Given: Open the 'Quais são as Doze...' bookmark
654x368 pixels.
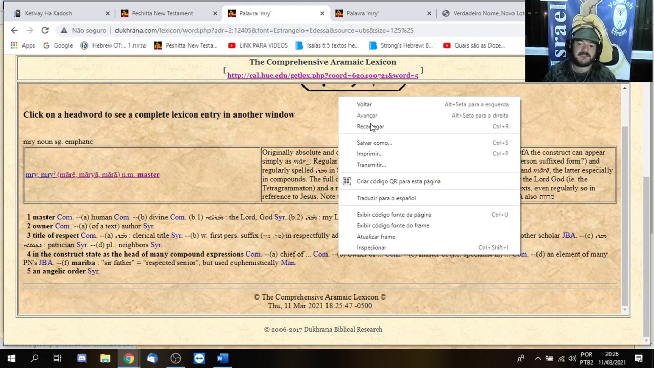Looking at the screenshot, I should [474, 45].
